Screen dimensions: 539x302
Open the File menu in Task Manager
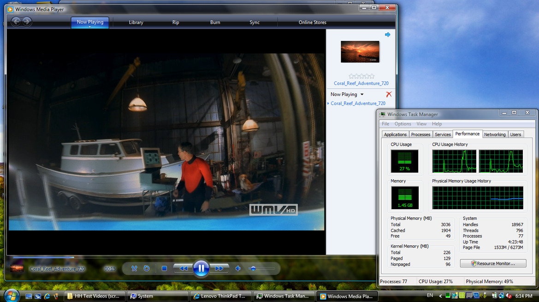point(385,124)
